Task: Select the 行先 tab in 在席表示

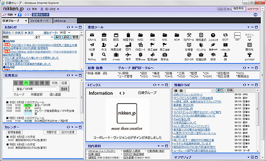Action: [55, 83]
